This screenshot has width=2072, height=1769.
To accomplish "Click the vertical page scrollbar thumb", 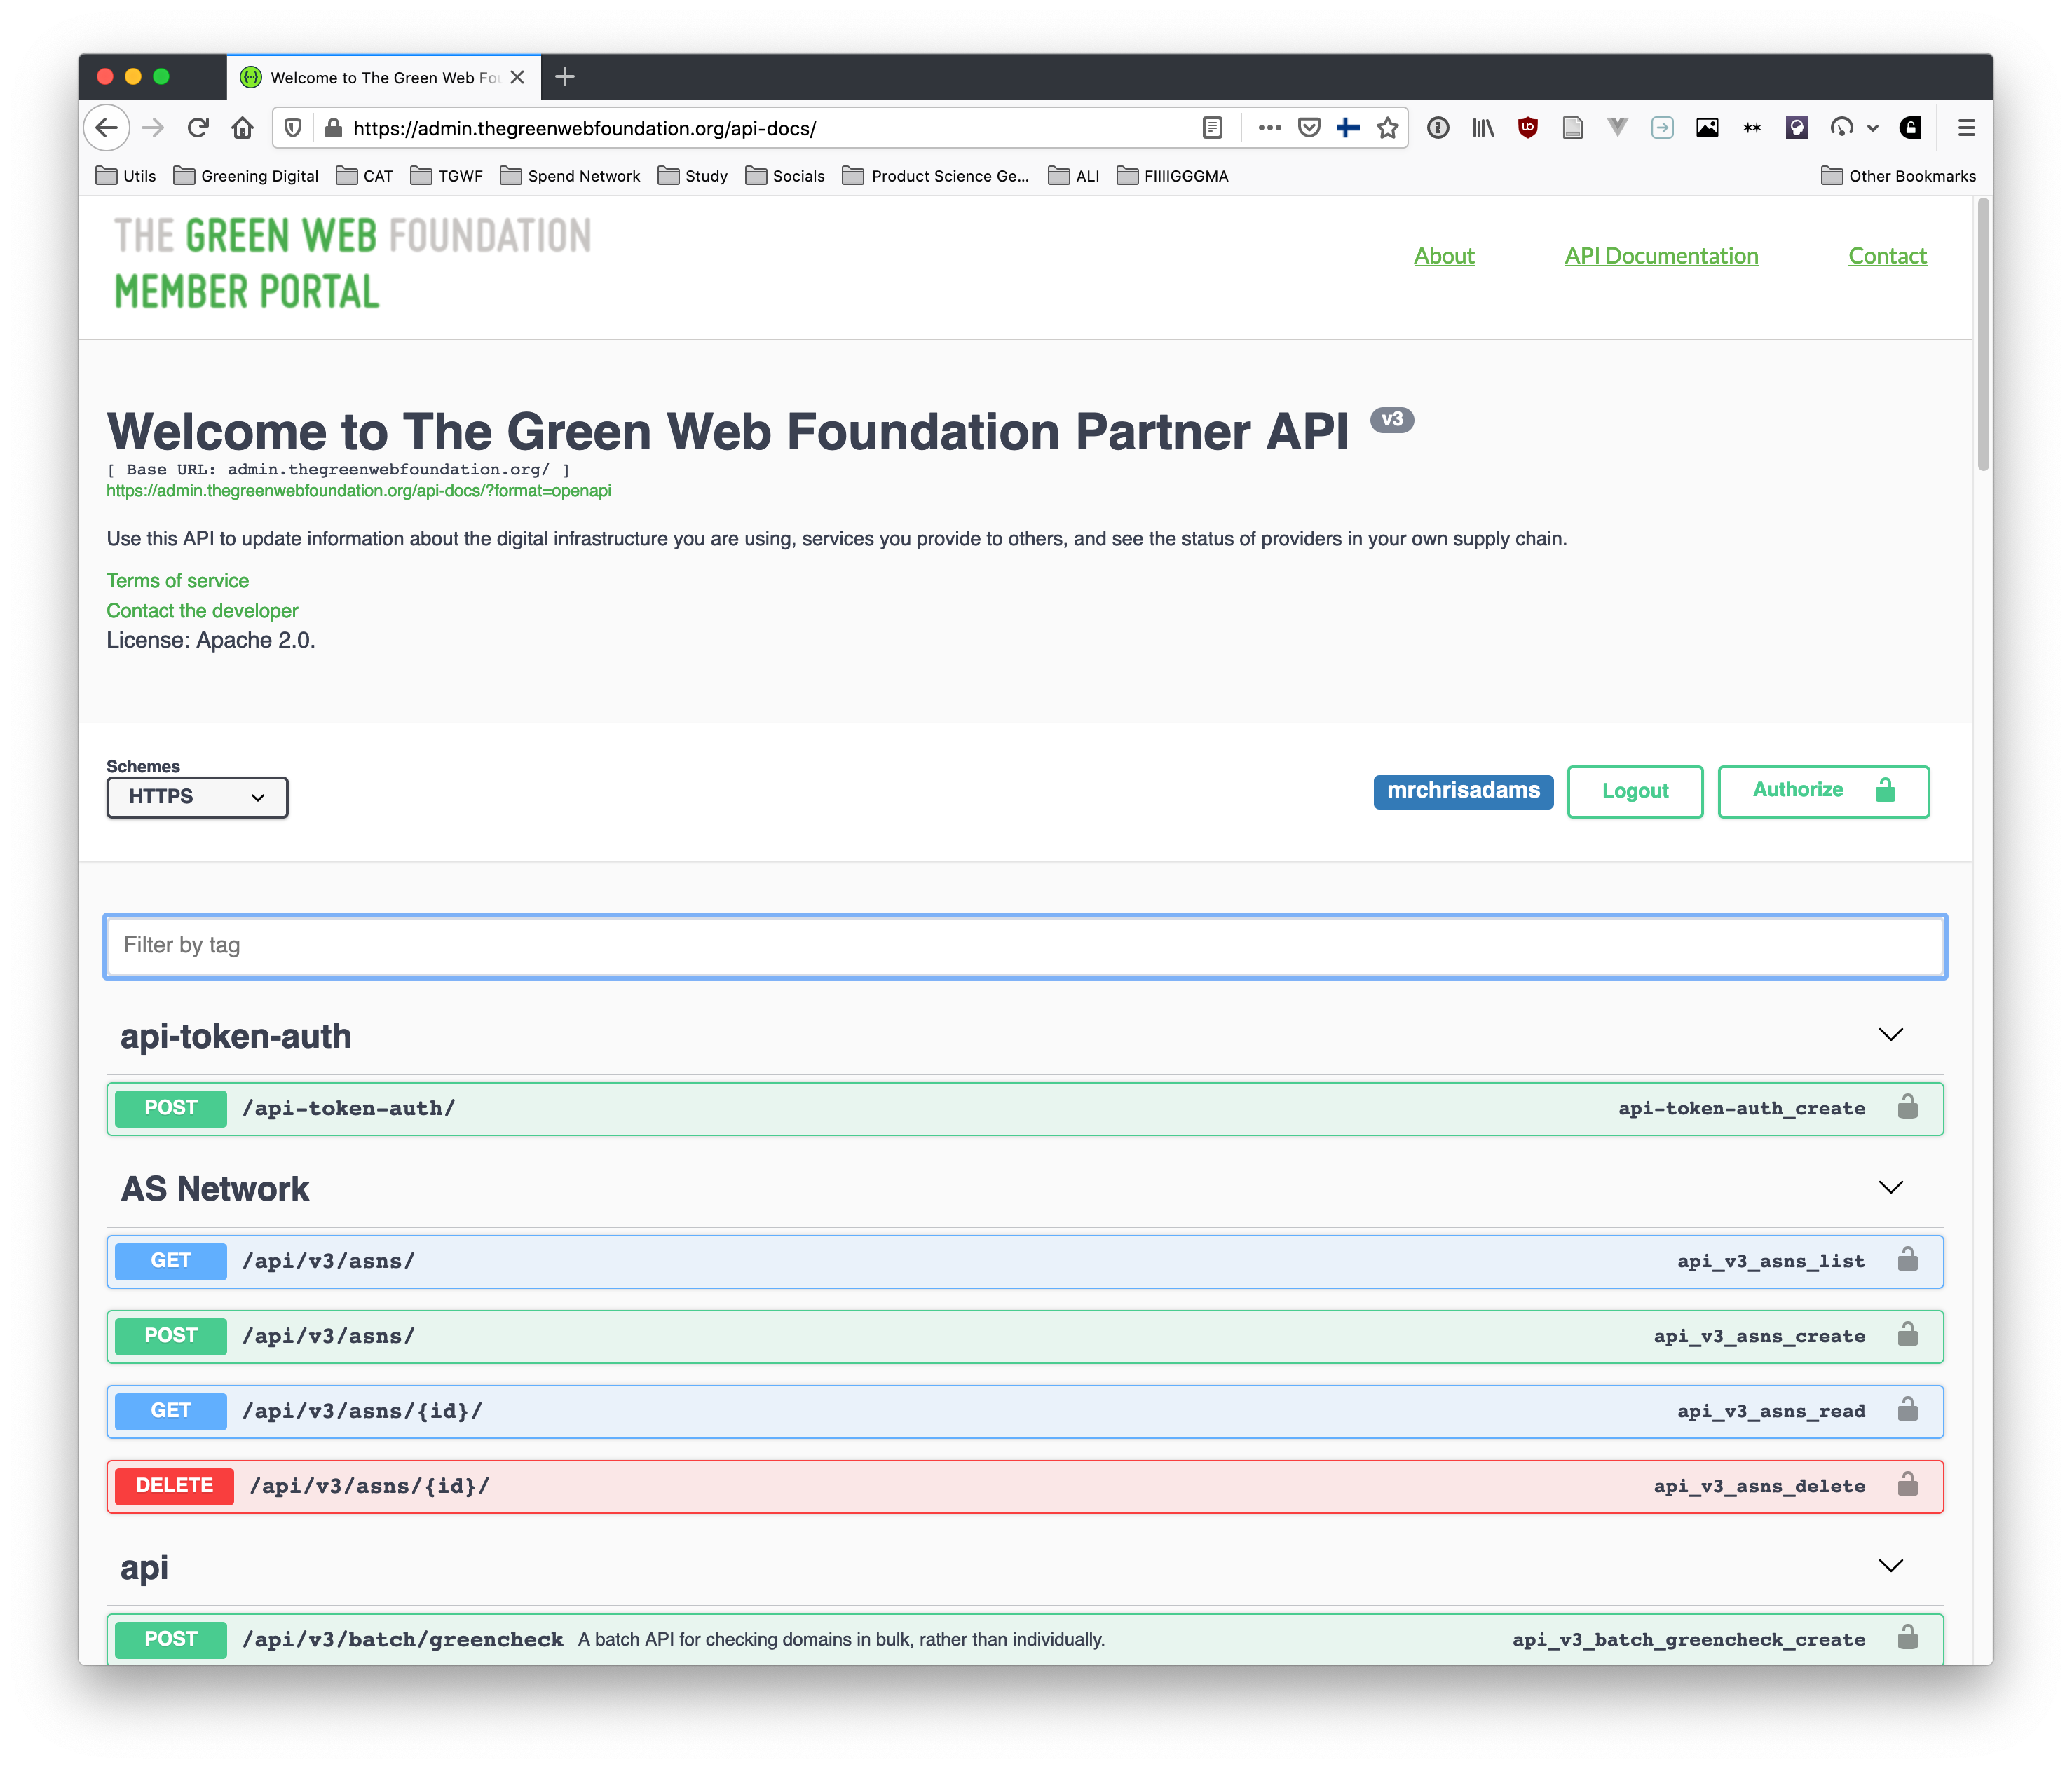I will pos(1983,335).
